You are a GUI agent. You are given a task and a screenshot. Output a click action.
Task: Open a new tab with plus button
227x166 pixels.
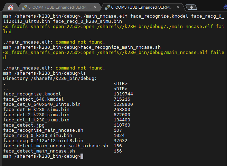tap(191, 7)
